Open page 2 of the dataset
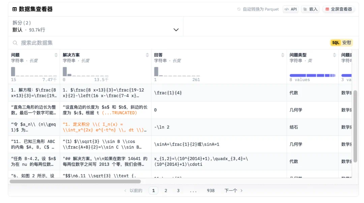 coord(166,191)
